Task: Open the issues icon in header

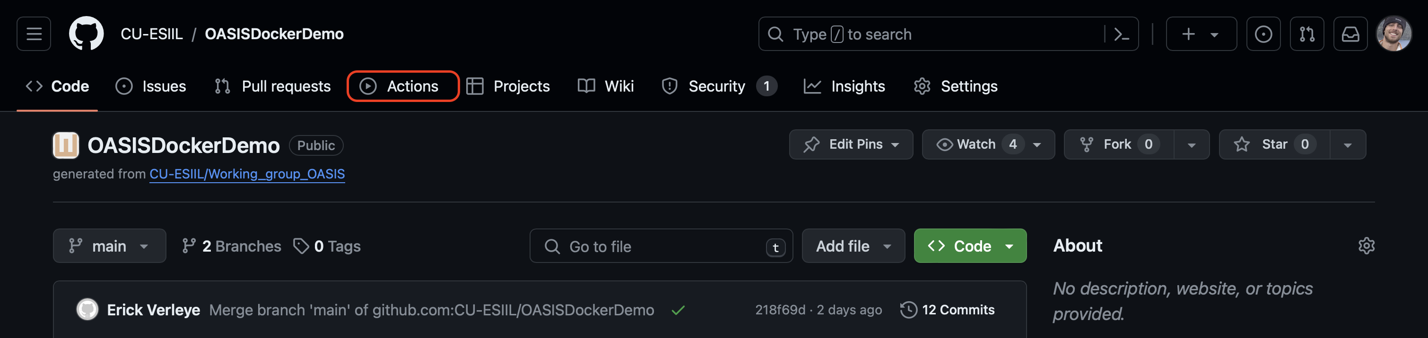Action: tap(1263, 34)
